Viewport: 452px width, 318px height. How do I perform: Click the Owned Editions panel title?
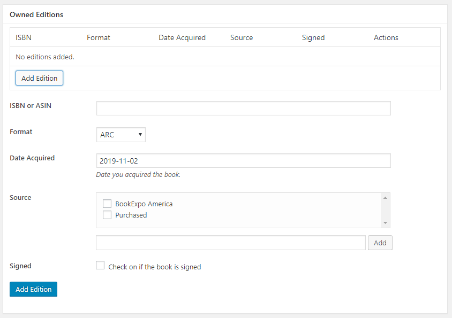[36, 14]
